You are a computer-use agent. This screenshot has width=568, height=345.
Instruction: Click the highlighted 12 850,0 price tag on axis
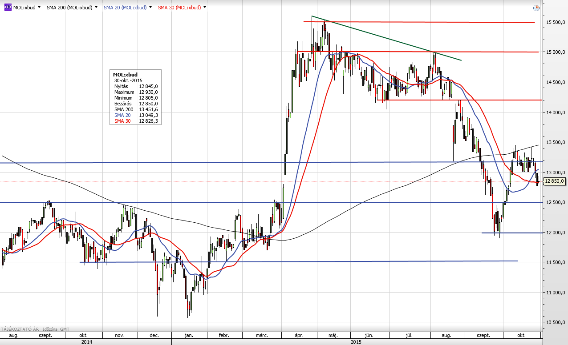554,181
